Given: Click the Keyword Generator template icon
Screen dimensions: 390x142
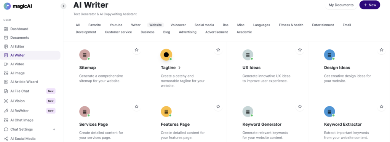Looking at the screenshot, I should [248, 112].
